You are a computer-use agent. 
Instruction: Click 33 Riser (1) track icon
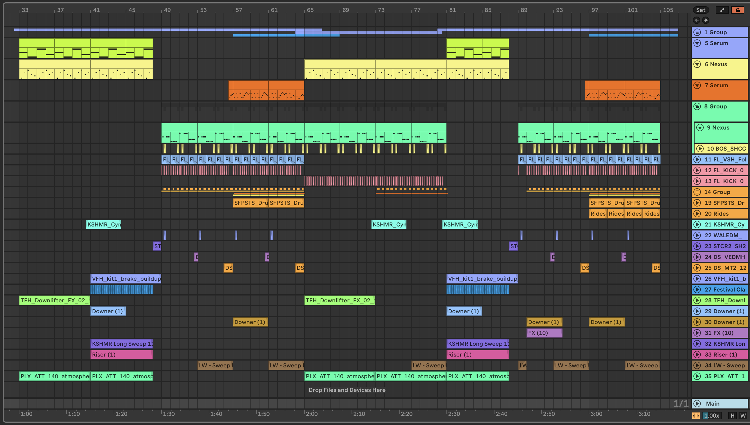click(x=697, y=354)
